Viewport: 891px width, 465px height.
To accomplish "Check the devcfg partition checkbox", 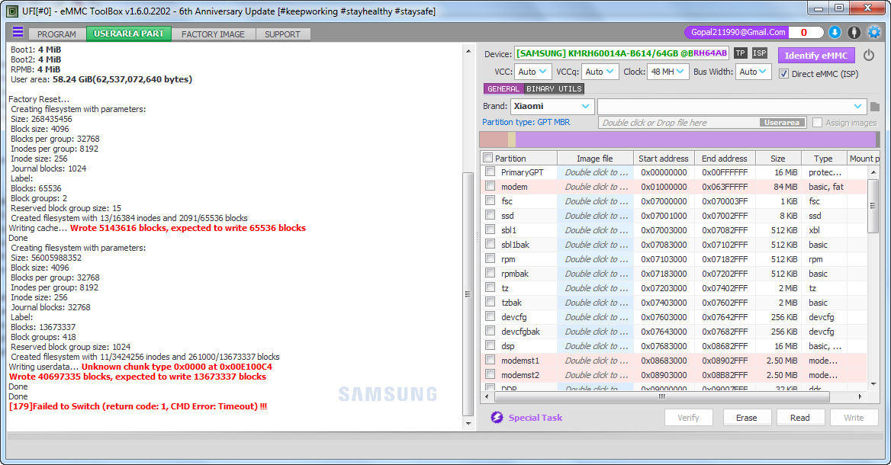I will 490,316.
